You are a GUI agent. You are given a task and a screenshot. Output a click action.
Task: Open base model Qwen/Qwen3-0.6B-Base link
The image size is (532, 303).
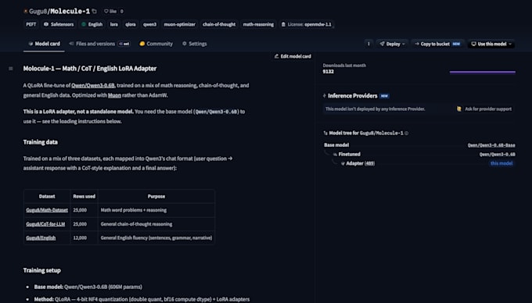click(491, 145)
